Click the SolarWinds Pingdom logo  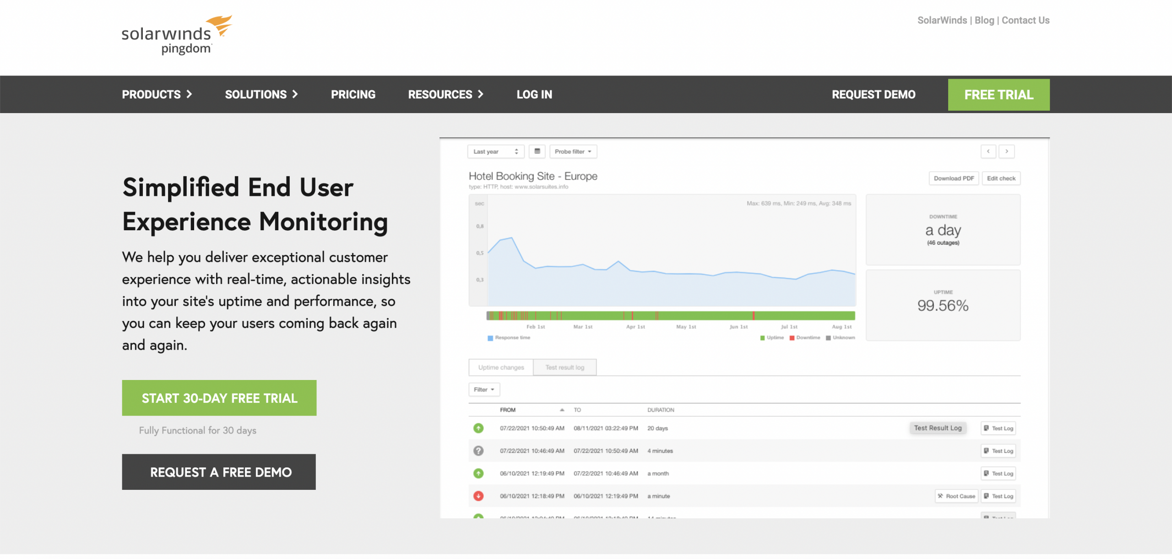click(177, 35)
